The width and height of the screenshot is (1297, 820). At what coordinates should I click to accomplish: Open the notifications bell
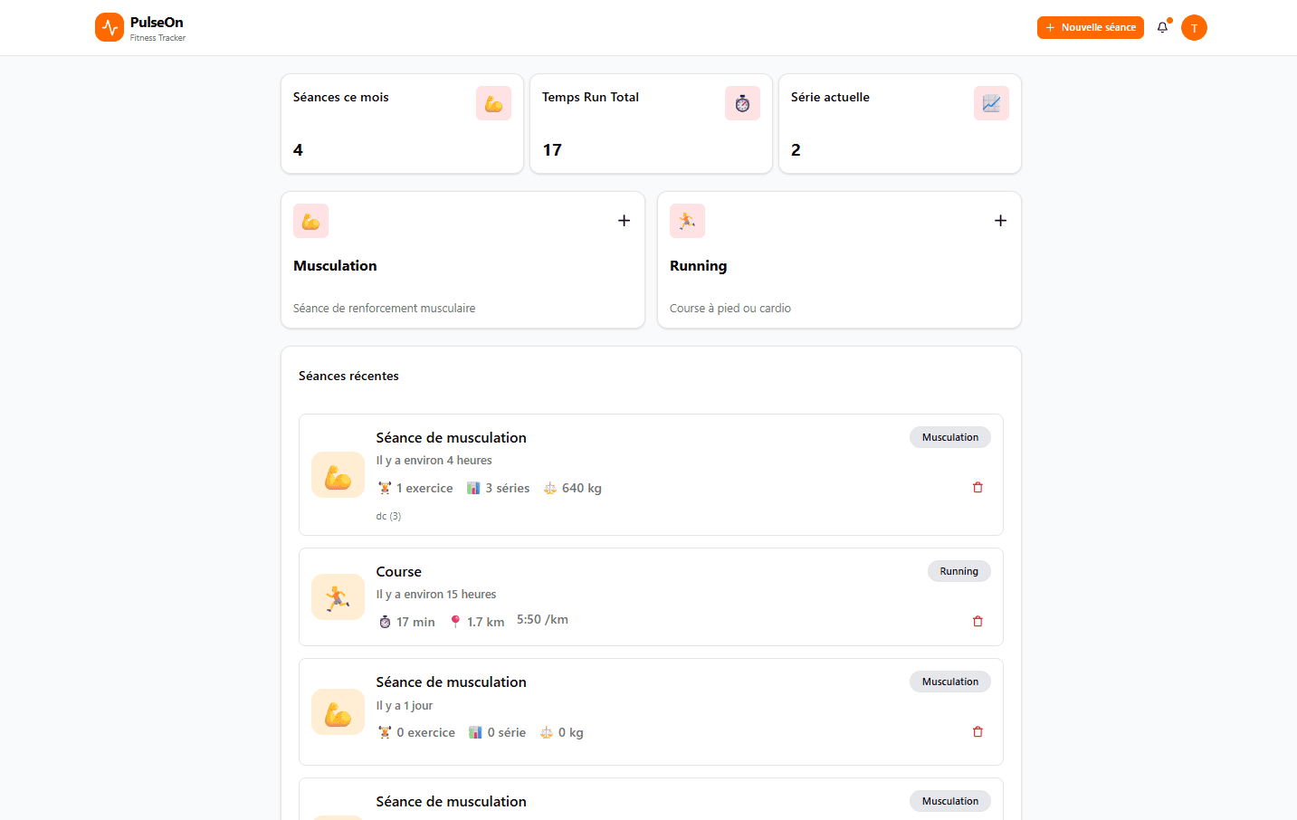tap(1163, 27)
